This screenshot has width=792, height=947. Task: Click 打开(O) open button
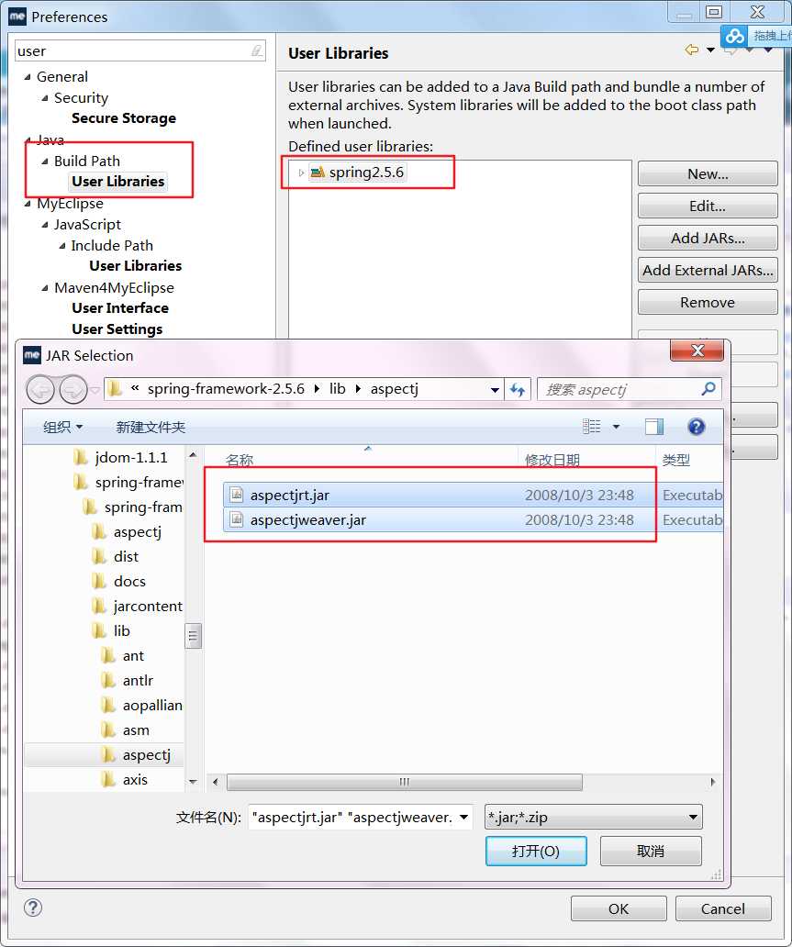pos(536,851)
